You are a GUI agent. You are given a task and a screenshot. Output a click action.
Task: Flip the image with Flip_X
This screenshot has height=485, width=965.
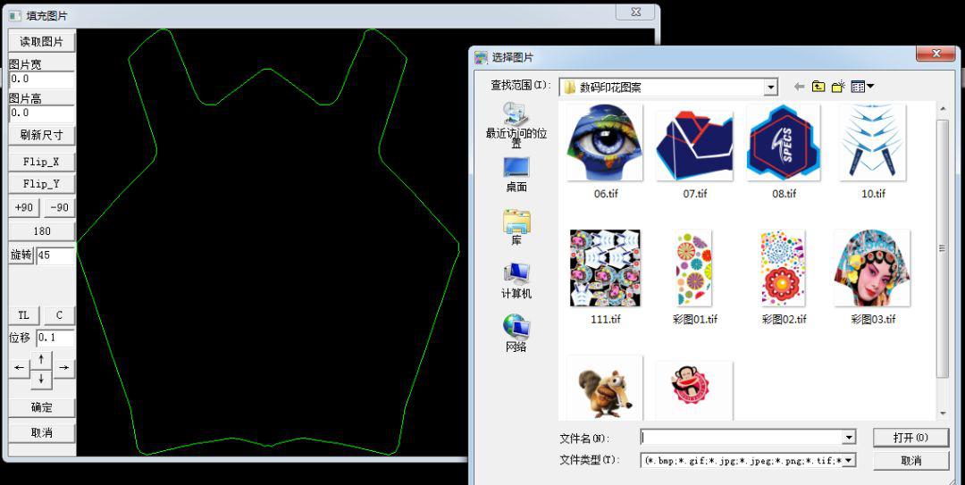(42, 162)
